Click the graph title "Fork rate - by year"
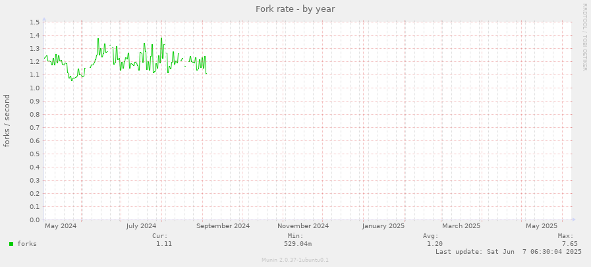Screen dimensions: 591x267 (x=295, y=9)
